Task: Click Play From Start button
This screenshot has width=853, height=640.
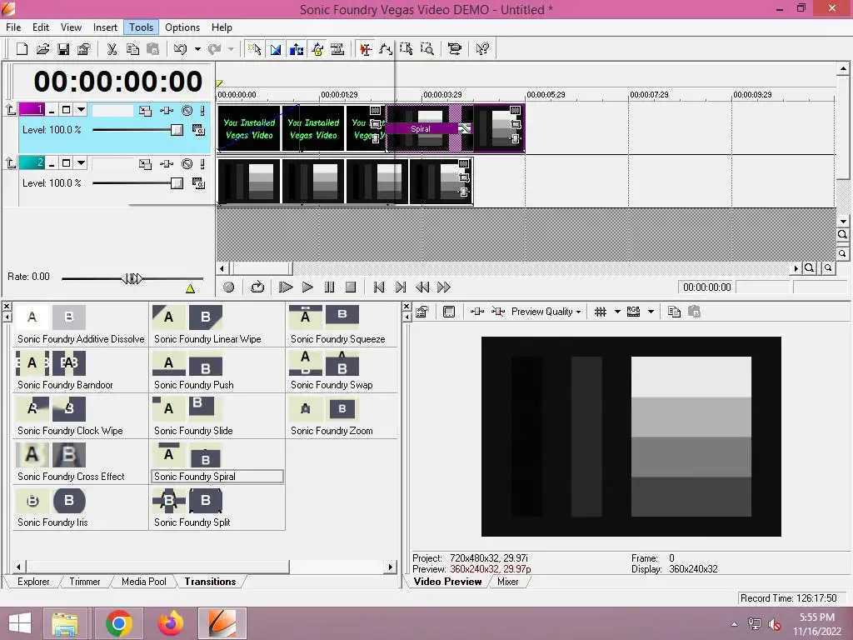Action: point(286,287)
